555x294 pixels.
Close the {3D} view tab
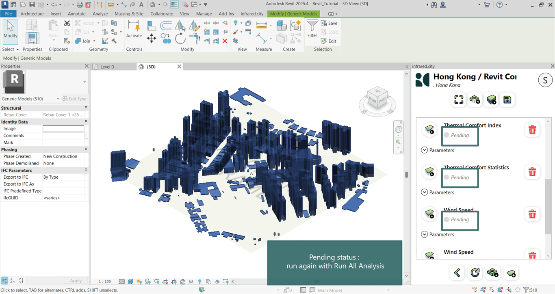pyautogui.click(x=179, y=67)
